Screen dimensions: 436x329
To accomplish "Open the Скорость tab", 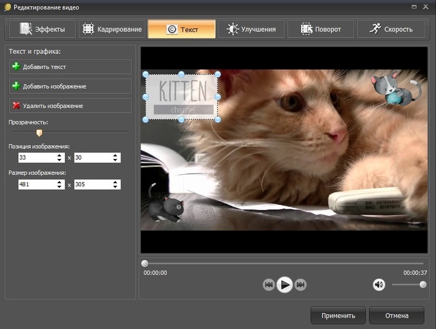I will (x=391, y=29).
